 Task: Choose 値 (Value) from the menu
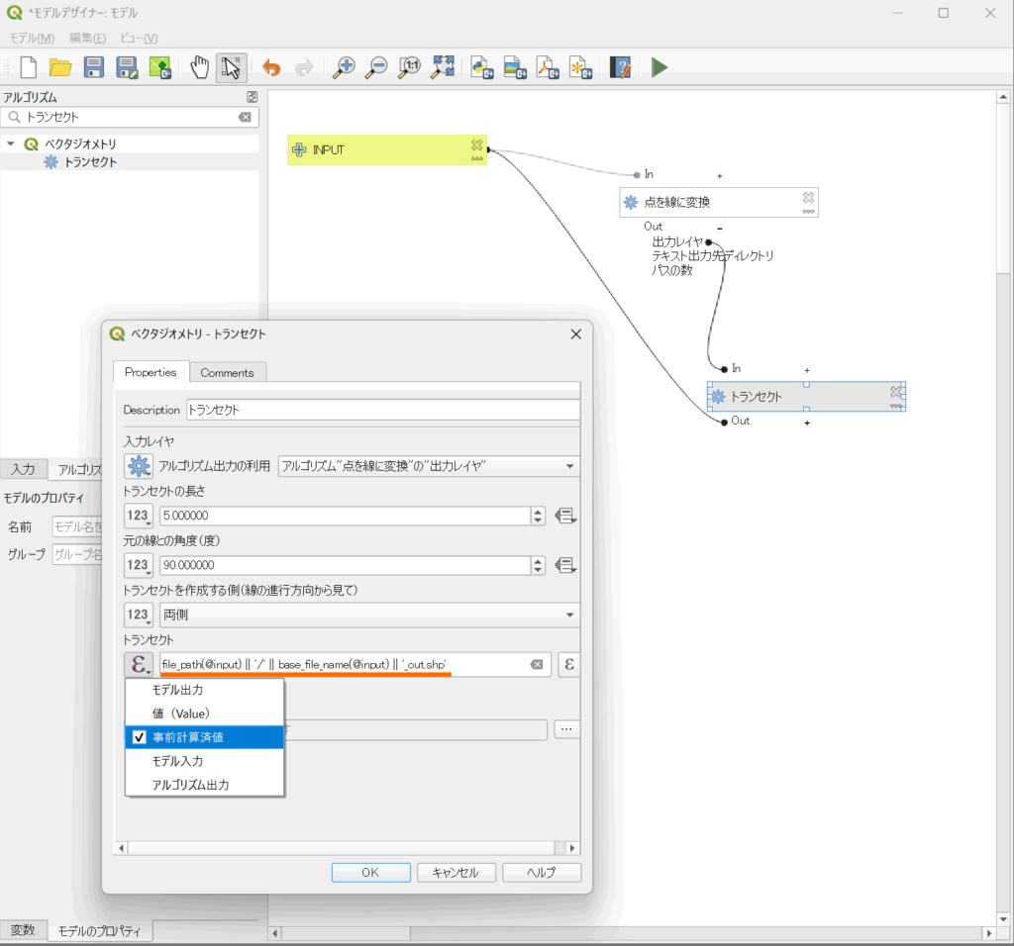pyautogui.click(x=204, y=713)
